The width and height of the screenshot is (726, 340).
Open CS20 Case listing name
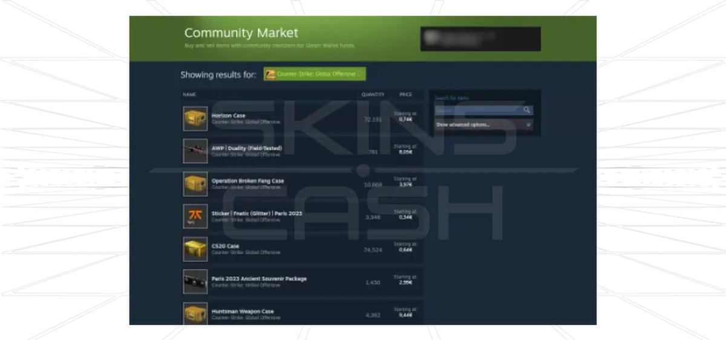225,246
